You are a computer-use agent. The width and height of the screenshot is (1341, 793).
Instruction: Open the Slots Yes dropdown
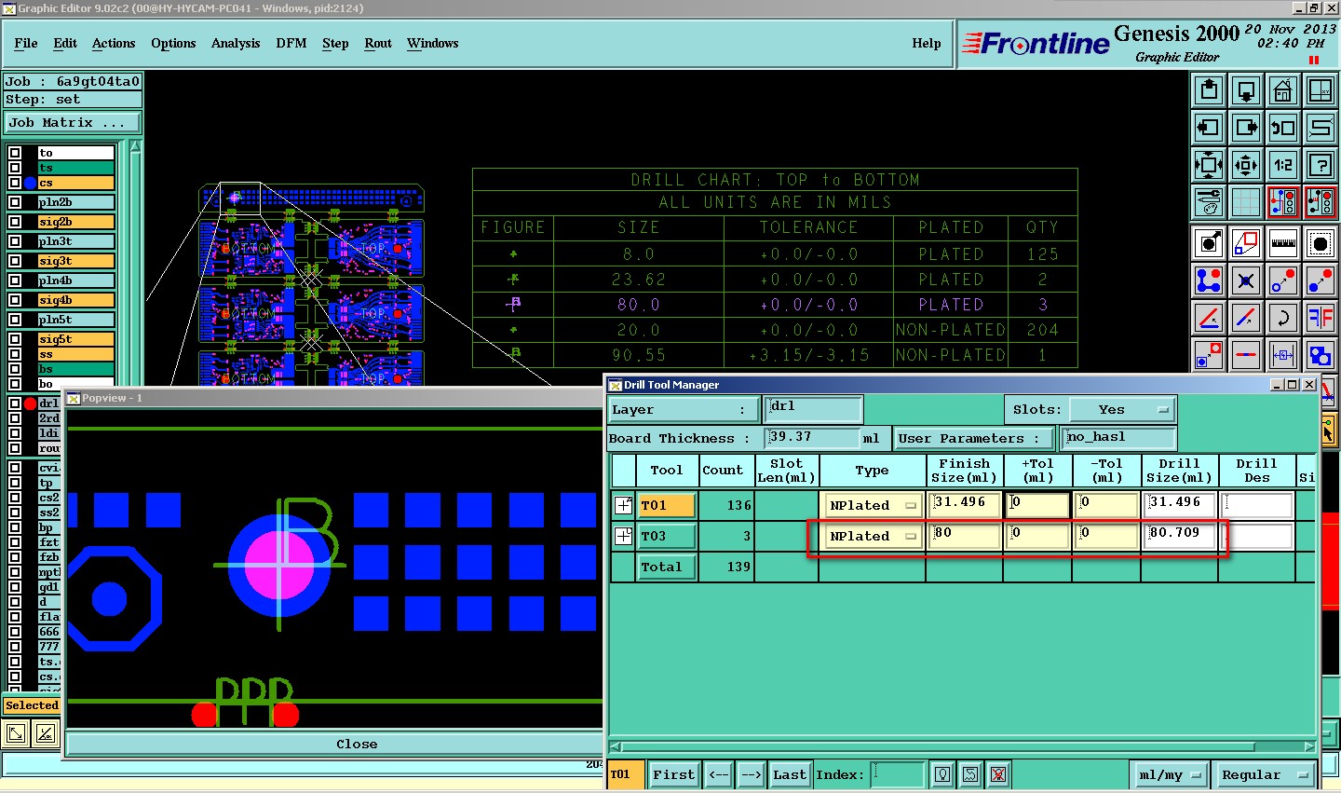coord(1122,409)
